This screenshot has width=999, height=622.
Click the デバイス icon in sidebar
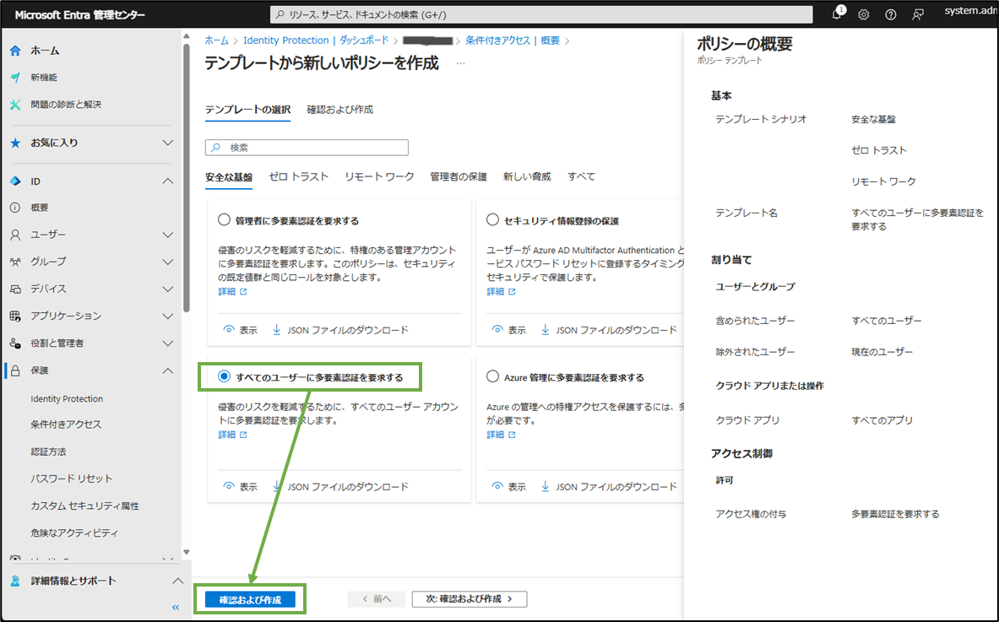(15, 289)
